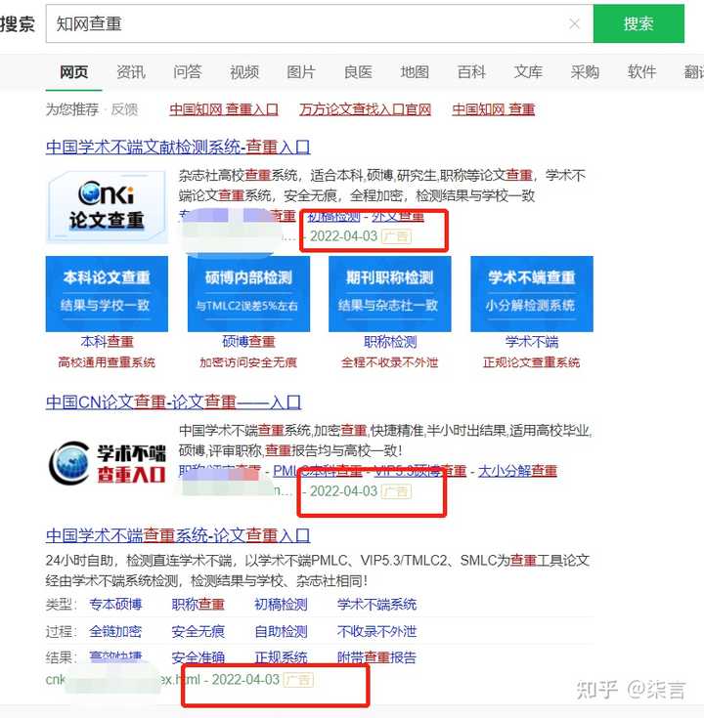Open the 文库 tab
This screenshot has height=718, width=704.
528,72
